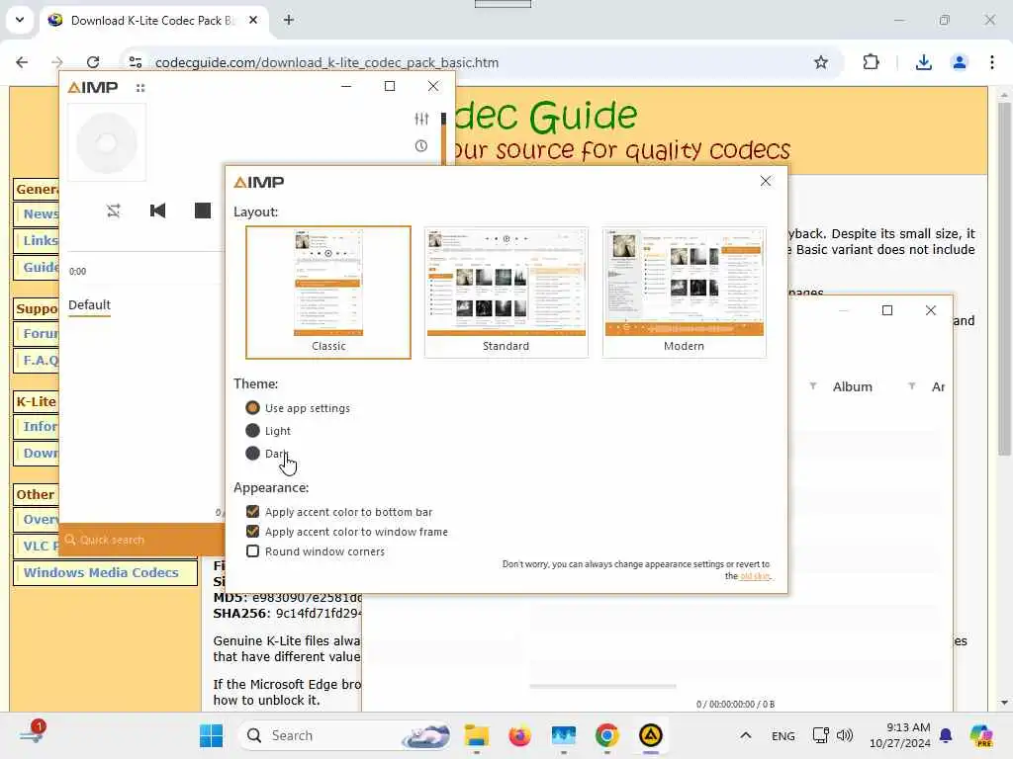
Task: Adjust the AIMP volume slider
Action: tap(443, 138)
